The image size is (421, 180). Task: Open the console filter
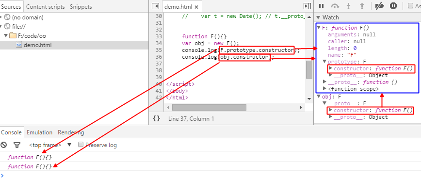pos(17,145)
